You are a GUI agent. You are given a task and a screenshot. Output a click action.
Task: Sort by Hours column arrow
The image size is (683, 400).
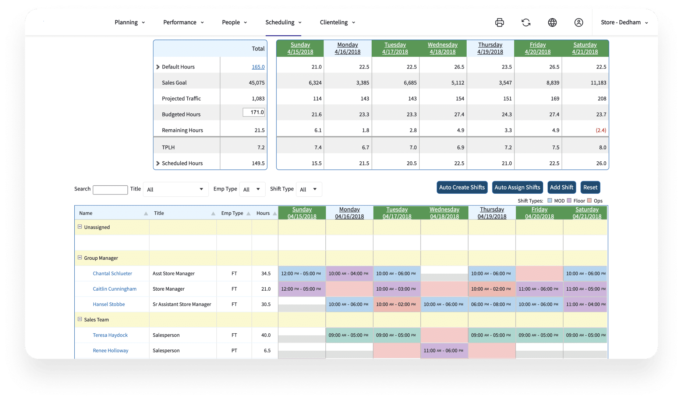[x=275, y=214]
